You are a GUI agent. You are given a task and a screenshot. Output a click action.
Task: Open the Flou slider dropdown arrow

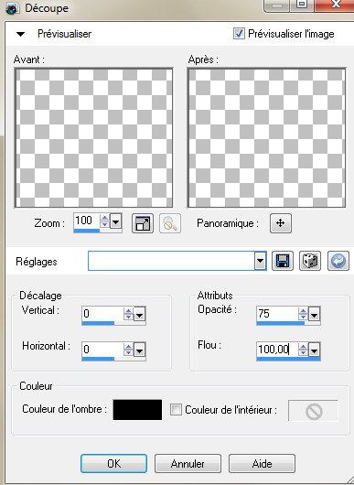[x=314, y=350]
